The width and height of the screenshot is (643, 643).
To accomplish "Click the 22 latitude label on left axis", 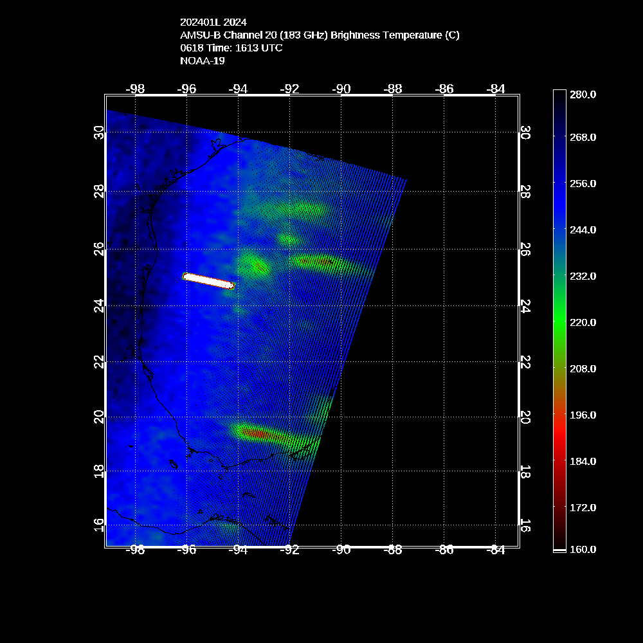I will (x=98, y=361).
